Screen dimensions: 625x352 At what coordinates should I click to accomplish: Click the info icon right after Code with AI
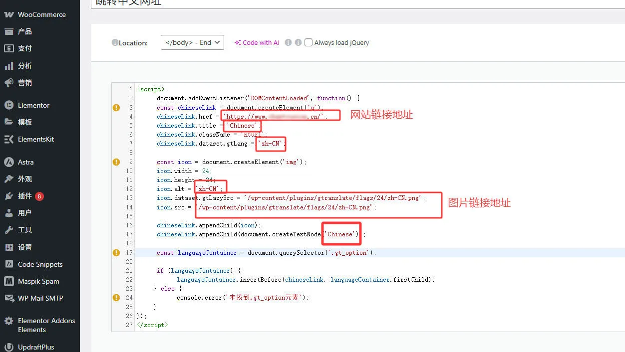[288, 43]
